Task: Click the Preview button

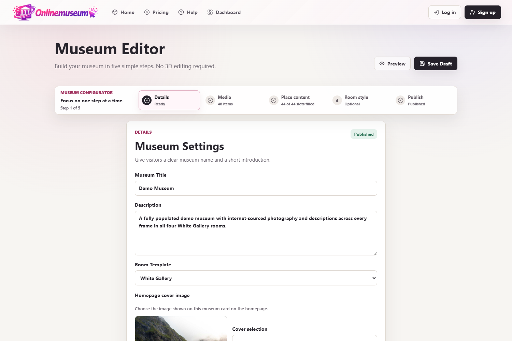Action: (392, 63)
